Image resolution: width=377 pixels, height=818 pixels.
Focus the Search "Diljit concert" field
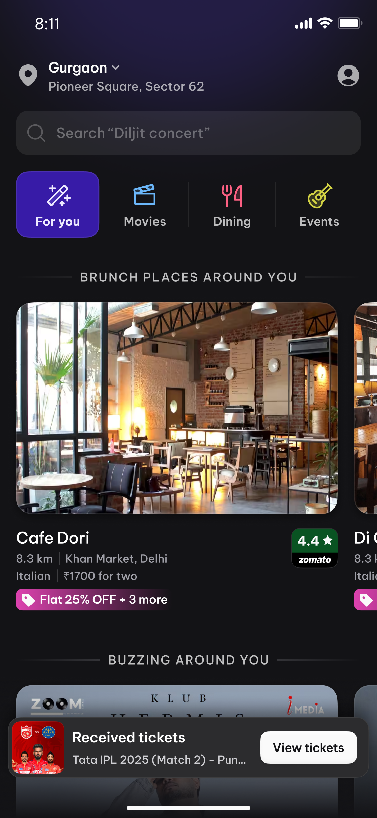coord(188,133)
